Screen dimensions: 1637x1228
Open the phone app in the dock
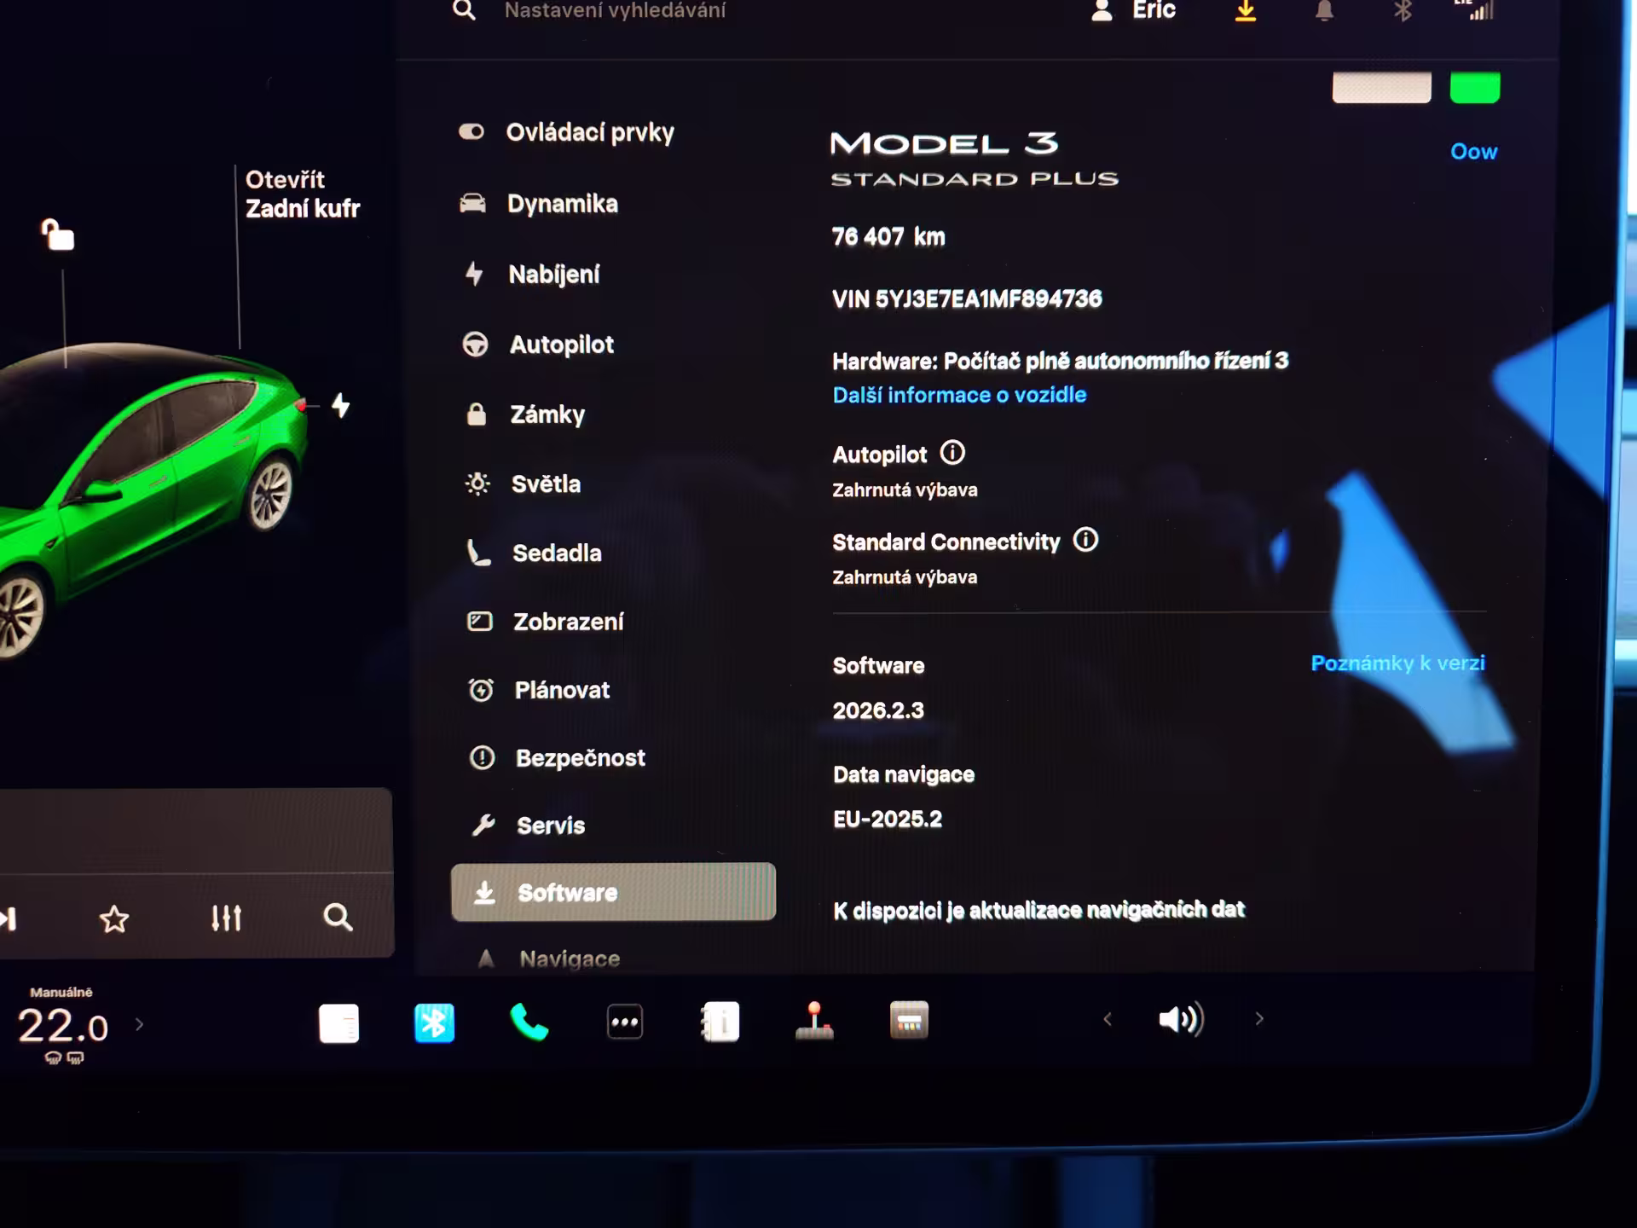click(529, 1022)
